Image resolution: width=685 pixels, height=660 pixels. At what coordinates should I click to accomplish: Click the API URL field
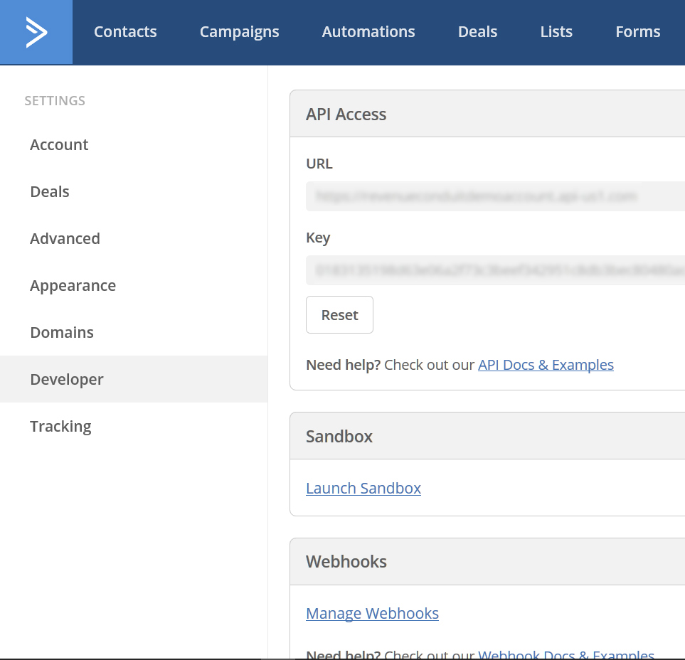(495, 196)
